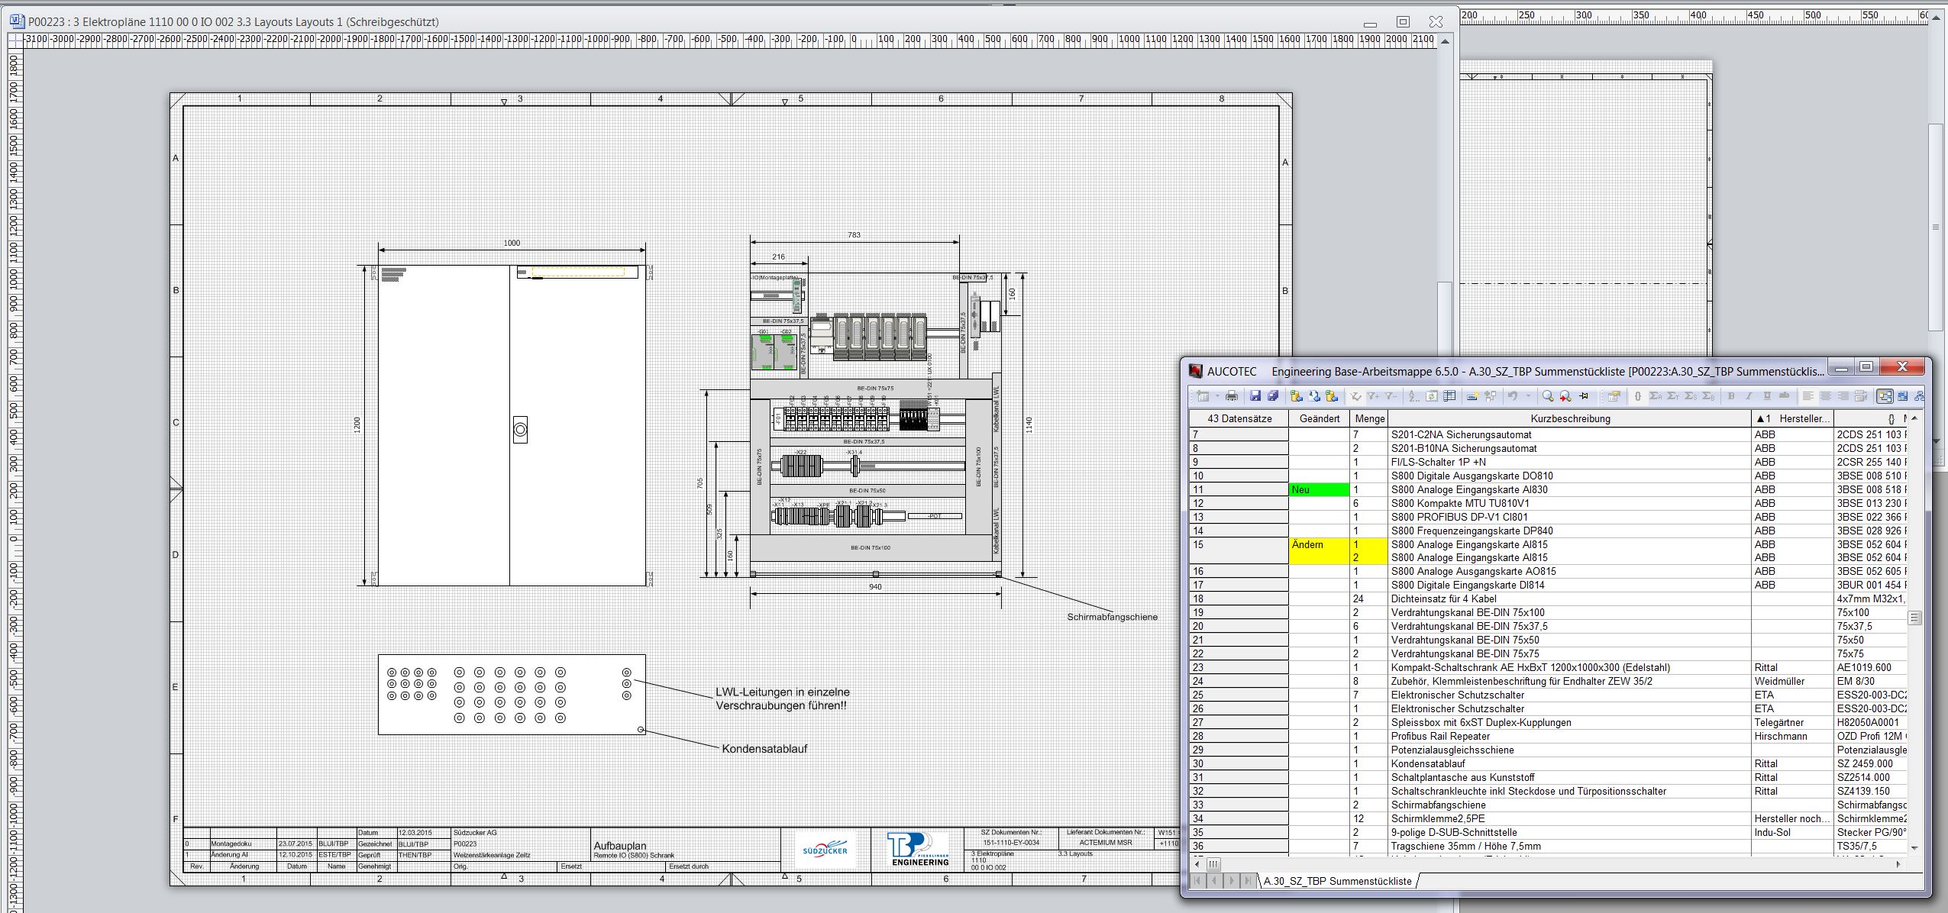Viewport: 1948px width, 913px height.
Task: Click the yellow pin icon
Action: [1584, 396]
